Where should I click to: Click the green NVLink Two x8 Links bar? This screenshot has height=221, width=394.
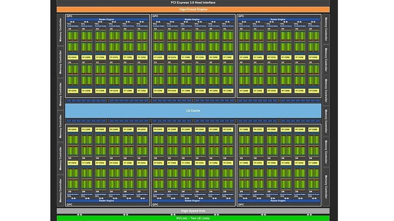click(193, 218)
